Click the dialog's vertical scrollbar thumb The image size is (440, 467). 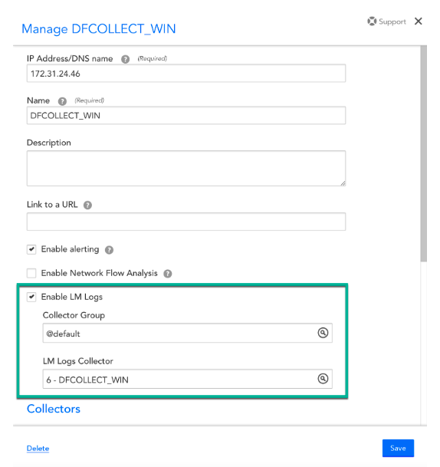[424, 153]
